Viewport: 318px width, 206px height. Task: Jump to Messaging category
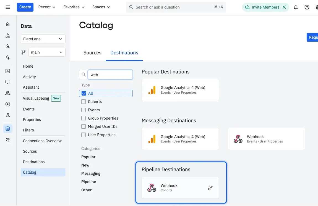tap(91, 174)
